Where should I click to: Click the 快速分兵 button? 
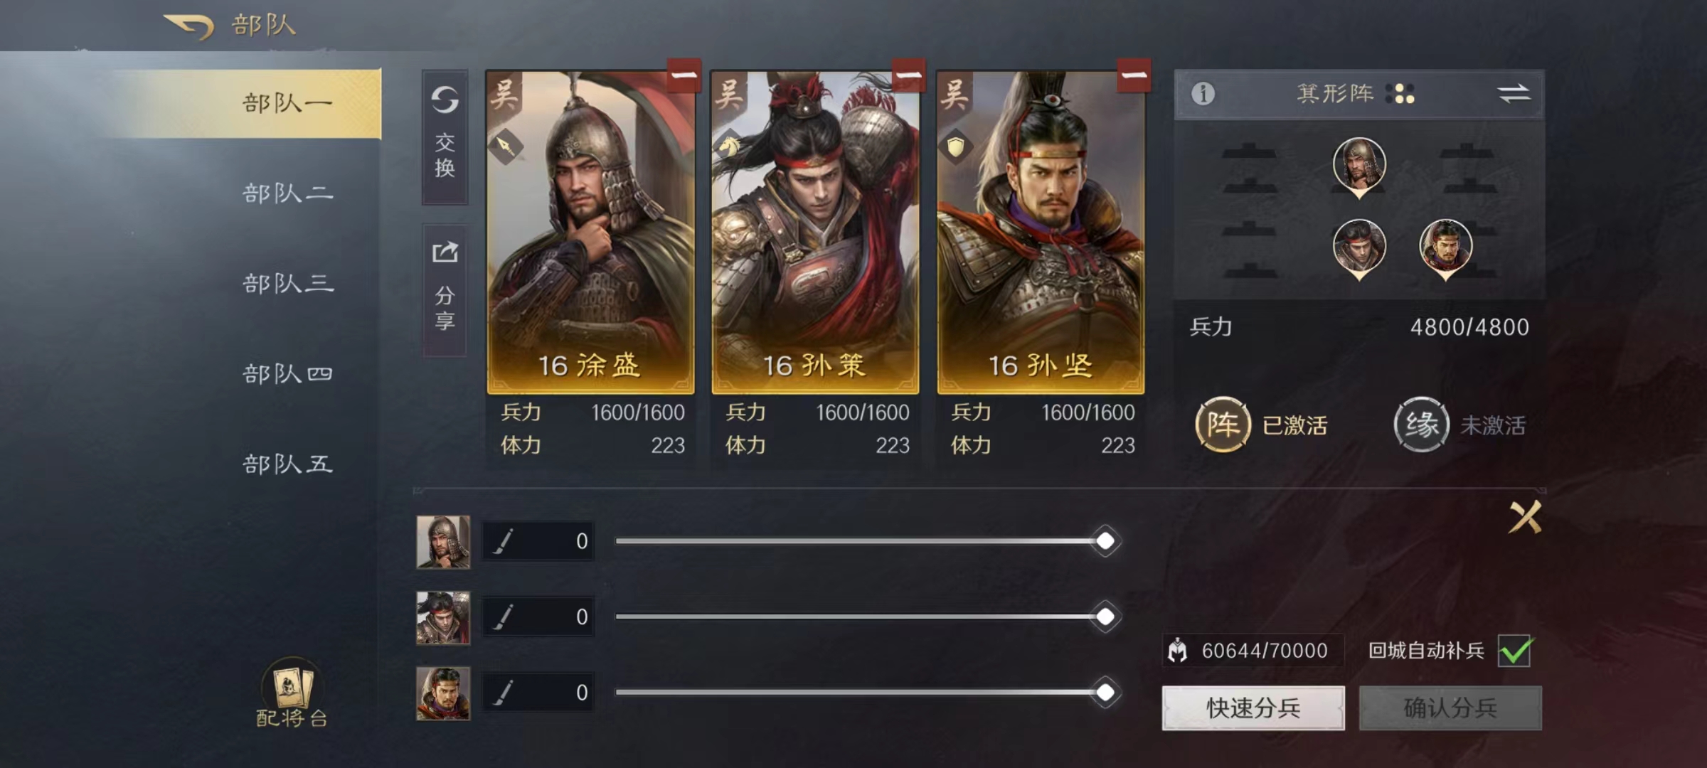pyautogui.click(x=1253, y=708)
